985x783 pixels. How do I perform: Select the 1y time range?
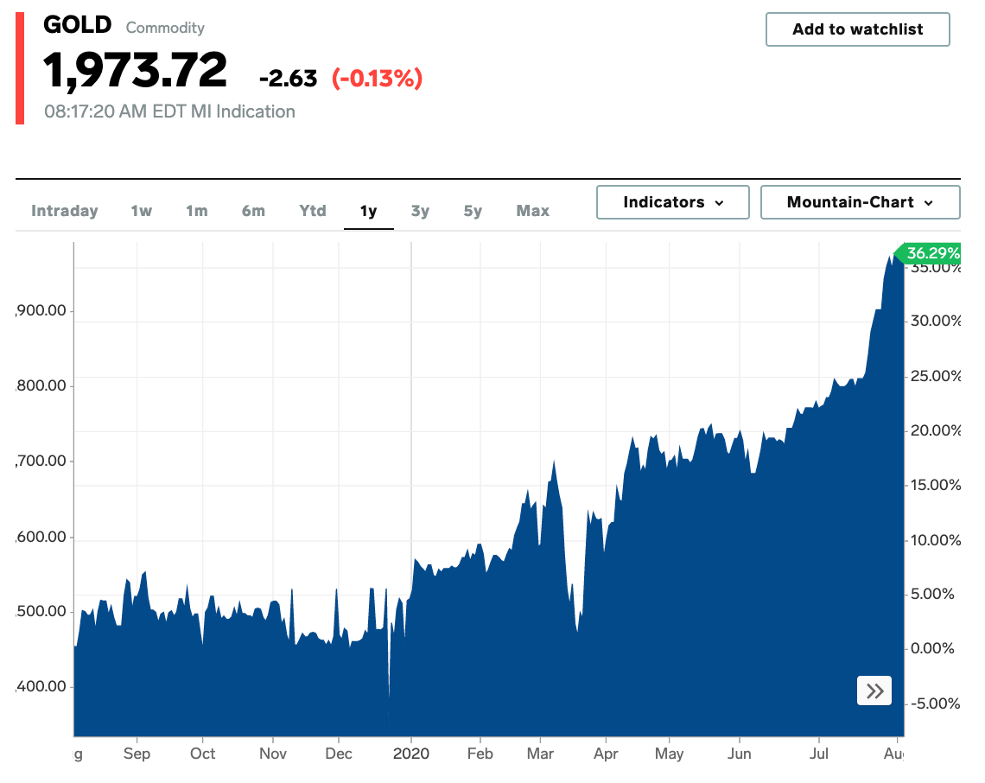pos(369,211)
